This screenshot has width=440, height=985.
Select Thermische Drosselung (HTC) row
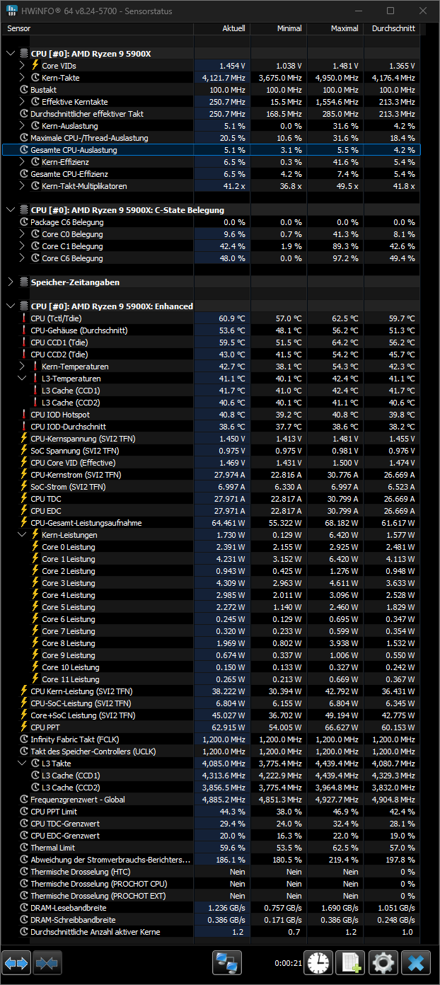(x=211, y=872)
